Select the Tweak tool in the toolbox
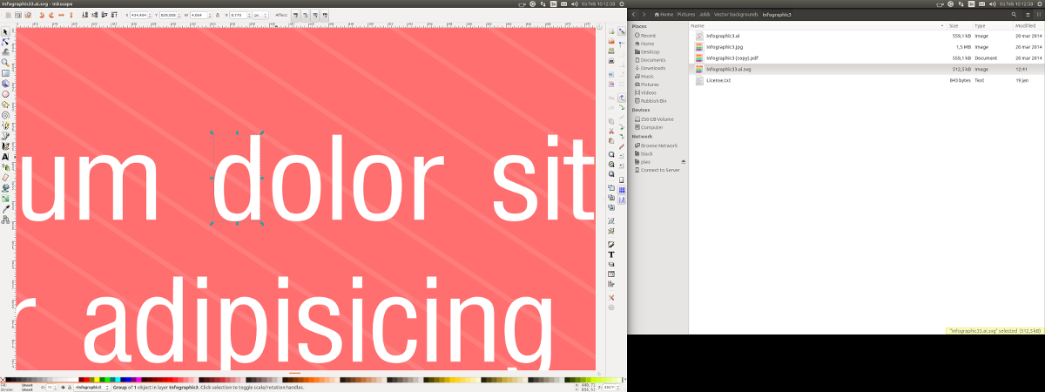This screenshot has height=392, width=1045. click(5, 52)
